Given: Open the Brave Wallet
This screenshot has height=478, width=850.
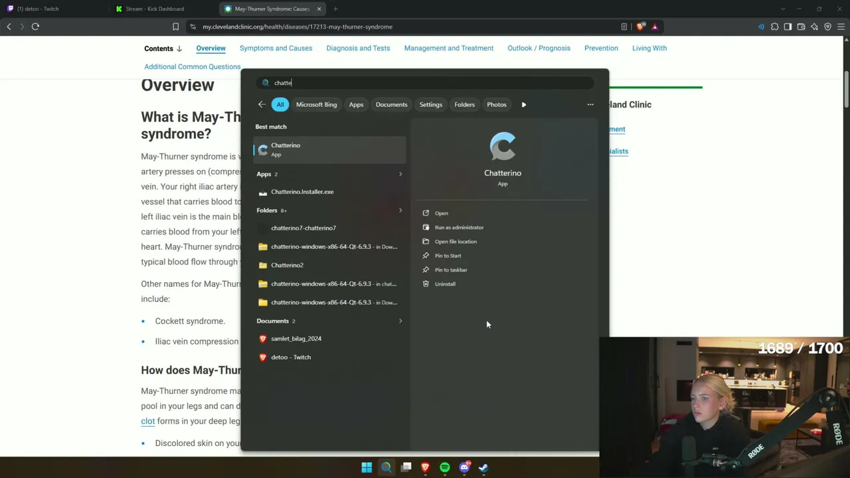Looking at the screenshot, I should (801, 27).
